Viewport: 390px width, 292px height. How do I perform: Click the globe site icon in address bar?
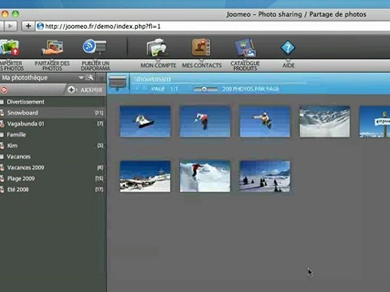pos(40,26)
